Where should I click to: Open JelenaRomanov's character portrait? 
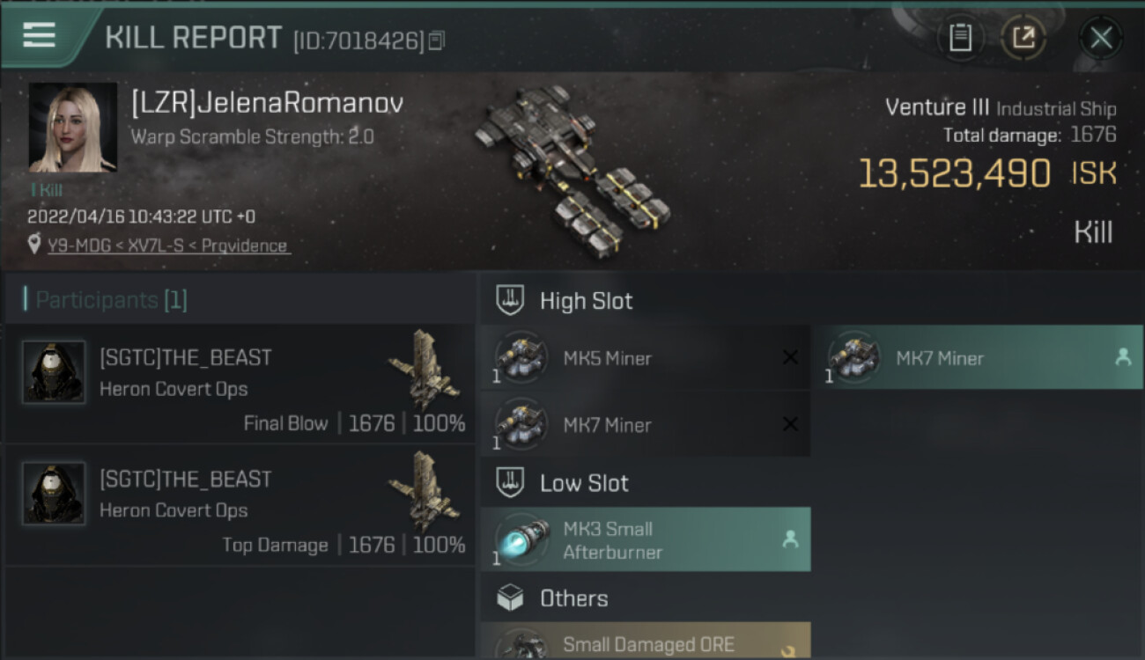click(x=72, y=128)
